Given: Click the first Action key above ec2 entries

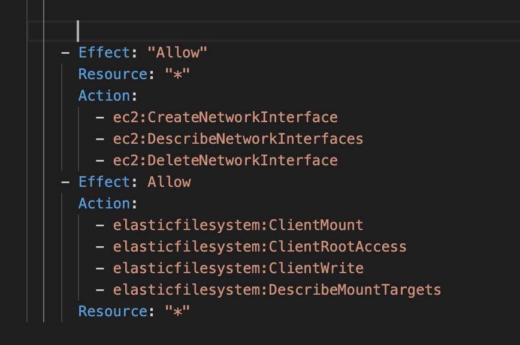Looking at the screenshot, I should coord(104,95).
